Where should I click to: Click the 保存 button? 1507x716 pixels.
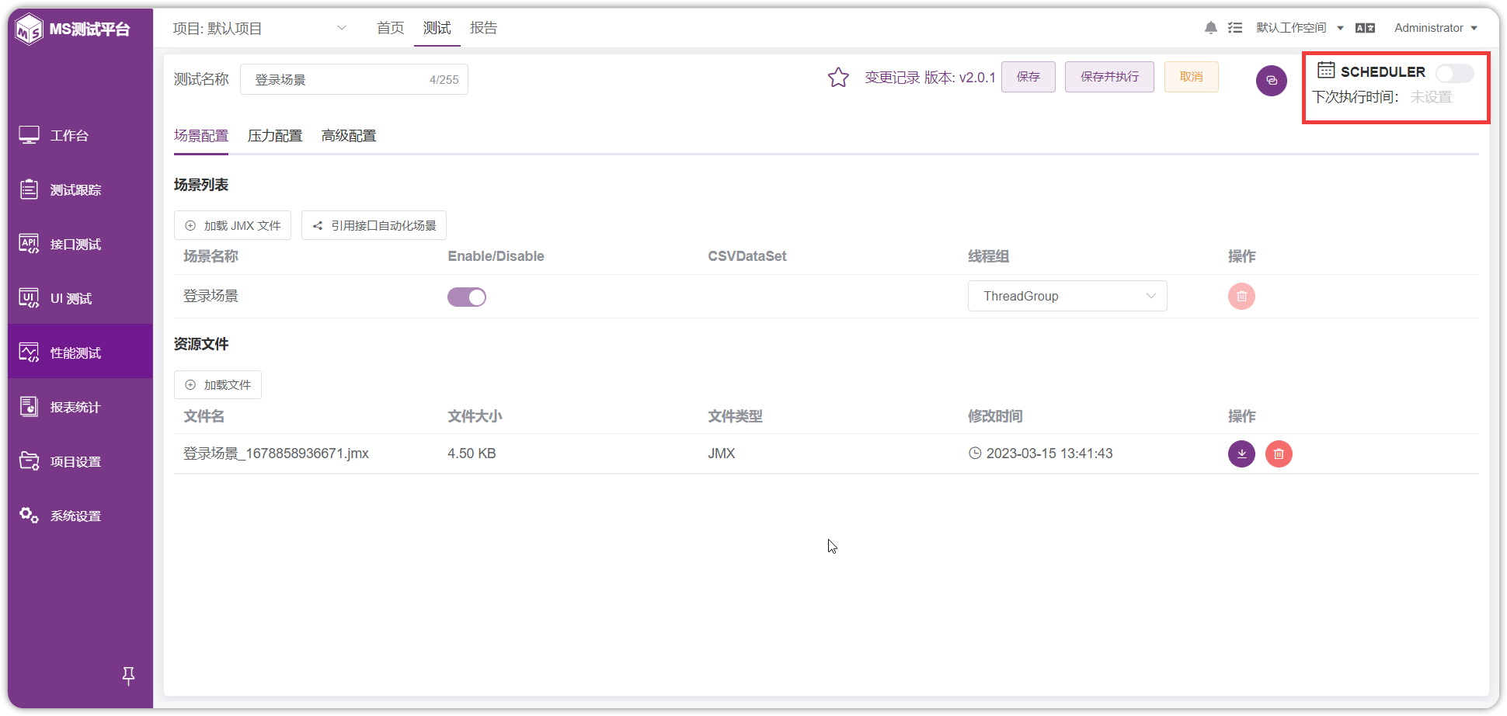[1028, 77]
